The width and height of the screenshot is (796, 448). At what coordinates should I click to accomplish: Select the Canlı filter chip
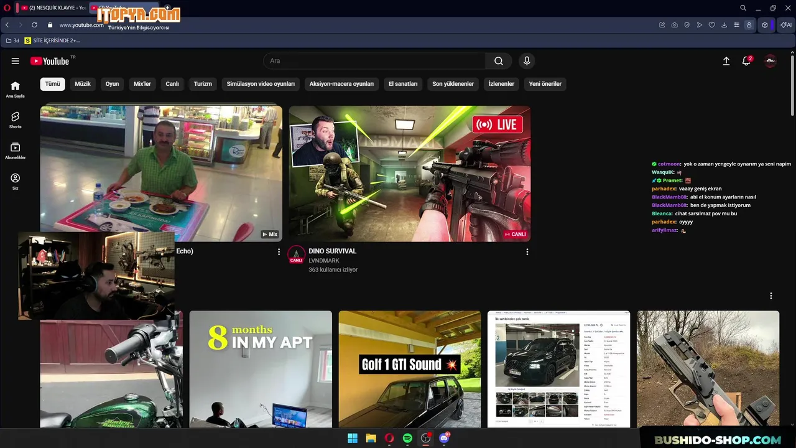[172, 84]
